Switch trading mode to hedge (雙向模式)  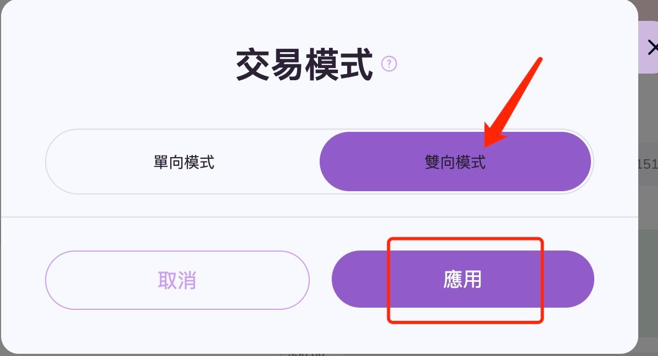pos(455,162)
